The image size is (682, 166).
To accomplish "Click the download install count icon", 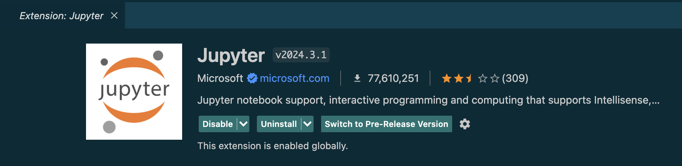I will click(357, 78).
